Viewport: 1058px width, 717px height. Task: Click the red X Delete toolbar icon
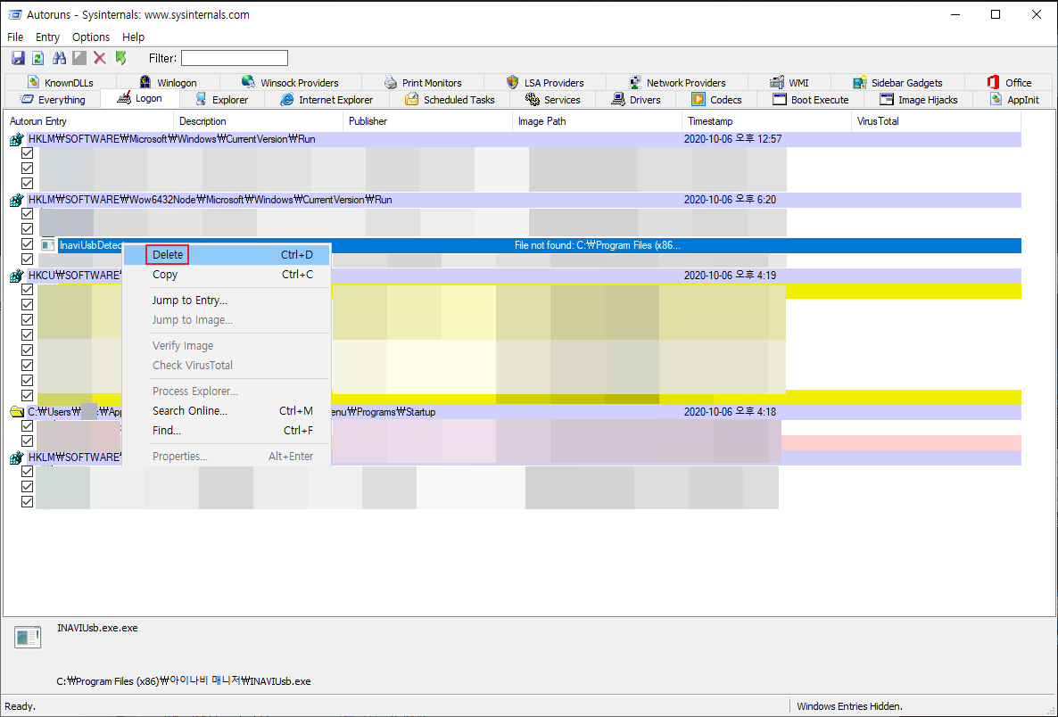[100, 58]
